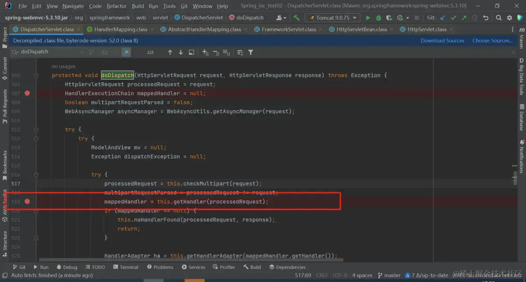
Task: Click the DispatcherServlet breadcrumb
Action: 199,18
